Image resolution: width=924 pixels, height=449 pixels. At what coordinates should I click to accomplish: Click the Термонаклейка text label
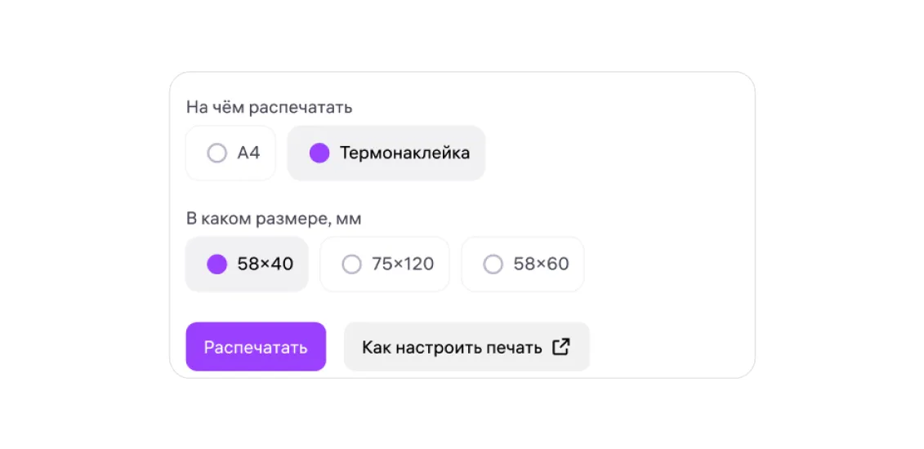point(404,153)
